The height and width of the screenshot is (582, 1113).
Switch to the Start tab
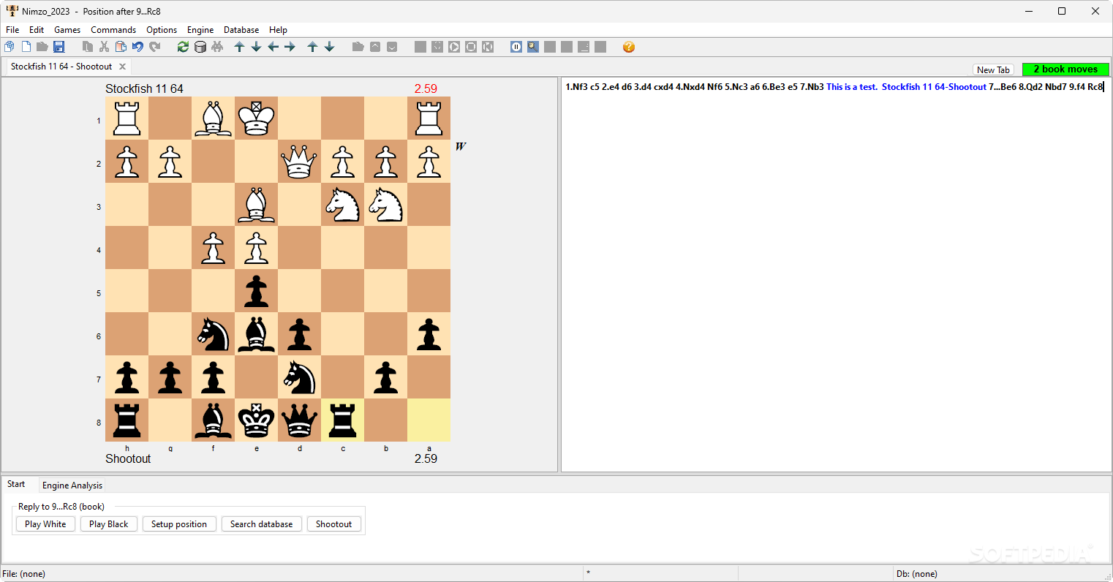click(16, 484)
